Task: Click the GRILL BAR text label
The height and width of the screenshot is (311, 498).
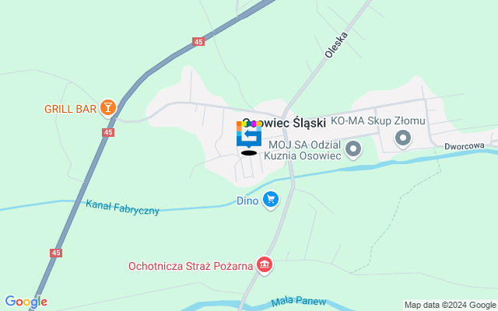Action: (70, 109)
